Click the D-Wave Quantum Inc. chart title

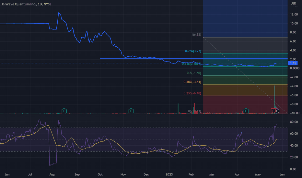(x=27, y=4)
